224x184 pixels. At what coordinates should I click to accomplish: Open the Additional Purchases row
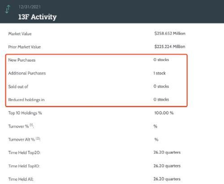pyautogui.click(x=96, y=73)
